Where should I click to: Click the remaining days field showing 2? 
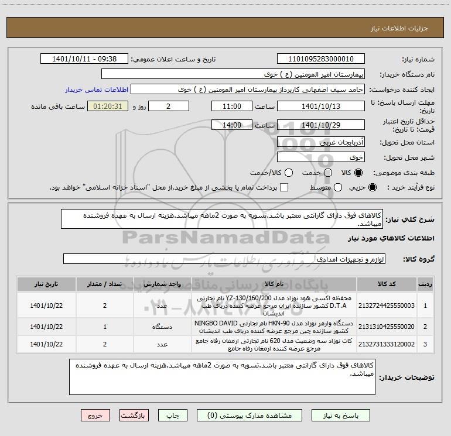pos(169,106)
